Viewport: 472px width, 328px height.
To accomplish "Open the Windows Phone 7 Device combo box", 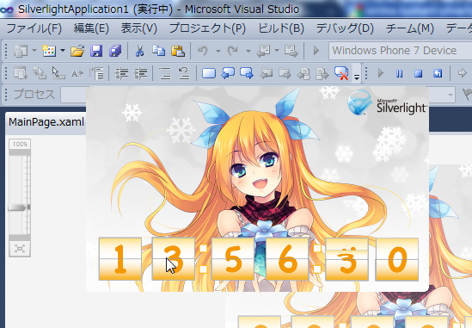I will point(401,51).
